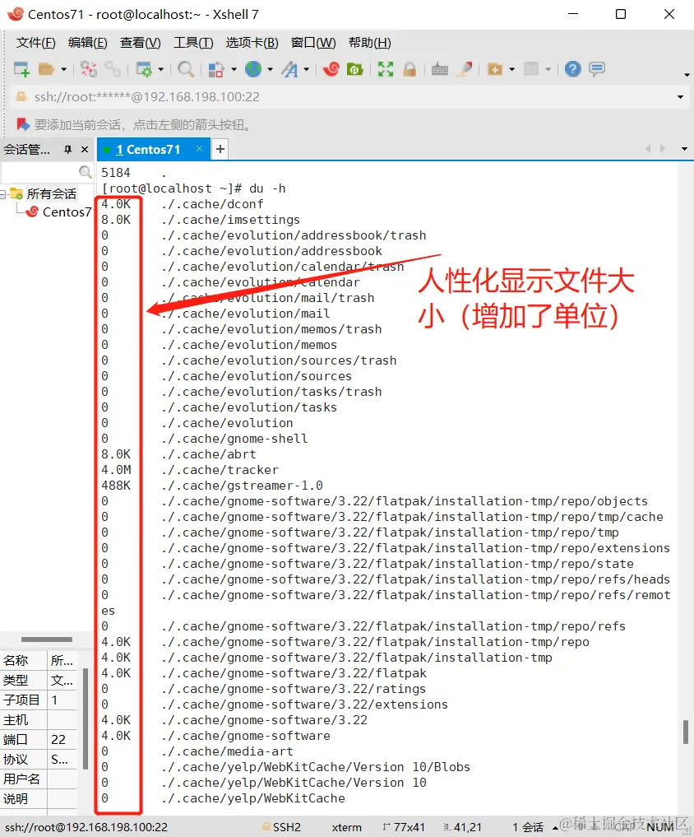Image resolution: width=694 pixels, height=837 pixels.
Task: Click the color scheme icon
Action: 216,69
